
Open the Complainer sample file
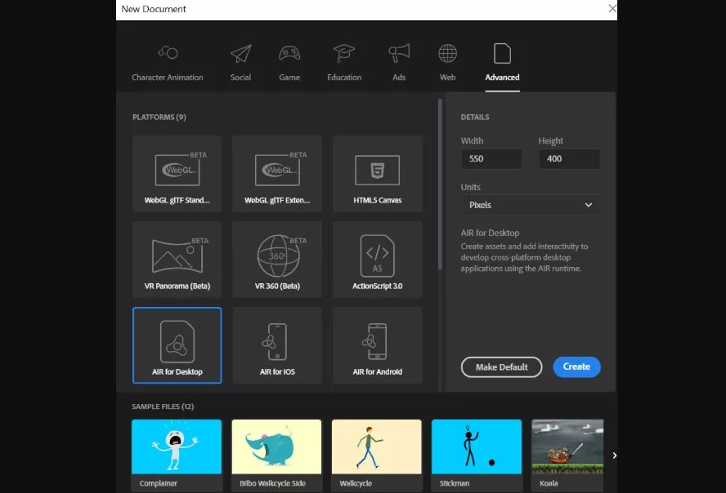[x=177, y=455]
